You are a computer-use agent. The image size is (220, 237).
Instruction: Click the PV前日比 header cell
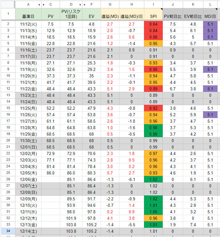[173, 14]
